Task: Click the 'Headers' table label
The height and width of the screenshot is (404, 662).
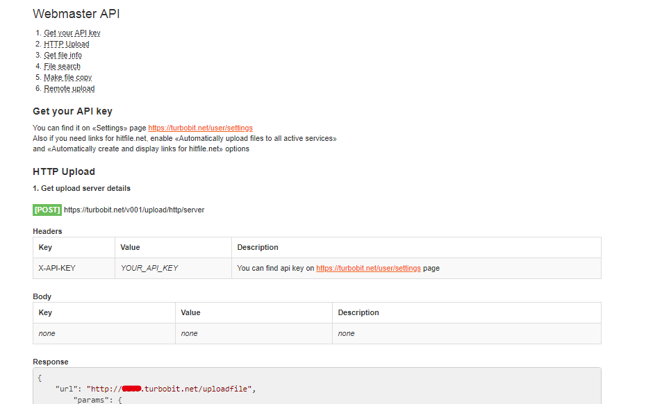Action: coord(47,232)
